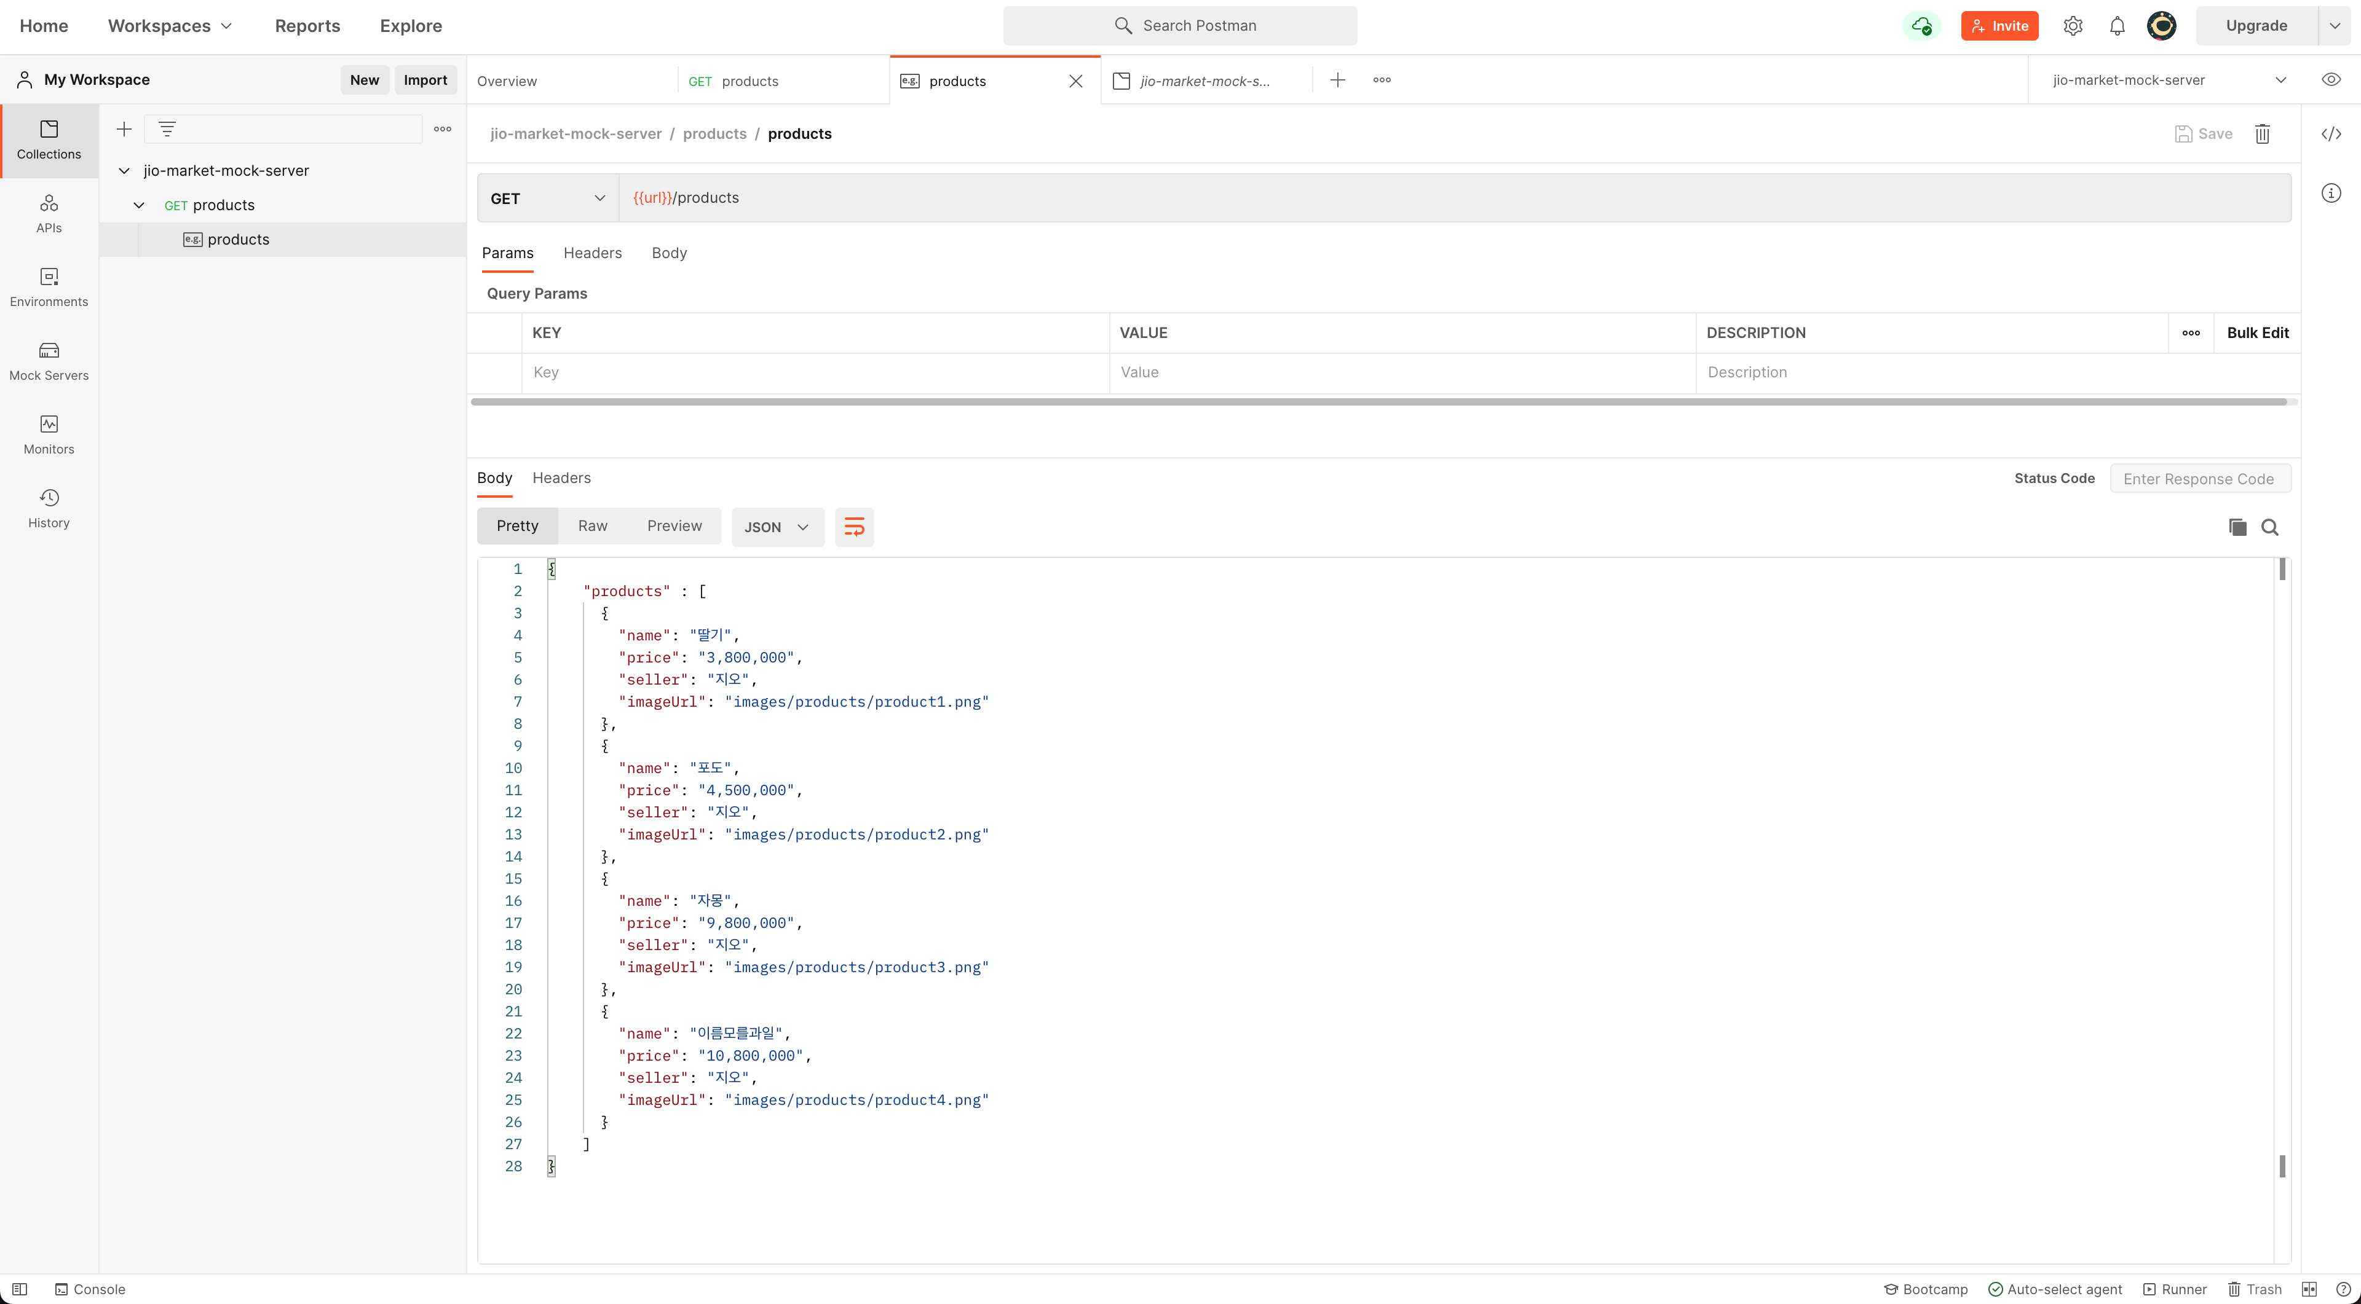Open the GET products tab
This screenshot has height=1304, width=2361.
click(783, 81)
